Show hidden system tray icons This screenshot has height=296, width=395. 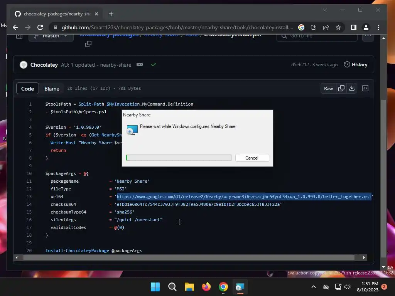point(314,287)
